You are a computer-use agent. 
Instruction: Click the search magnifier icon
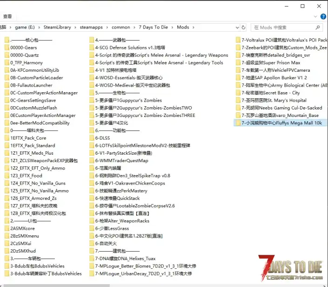click(318, 27)
